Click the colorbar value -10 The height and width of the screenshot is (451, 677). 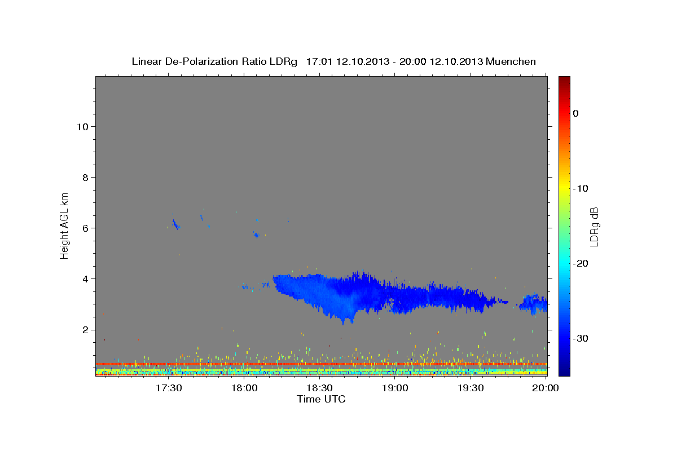coord(581,188)
